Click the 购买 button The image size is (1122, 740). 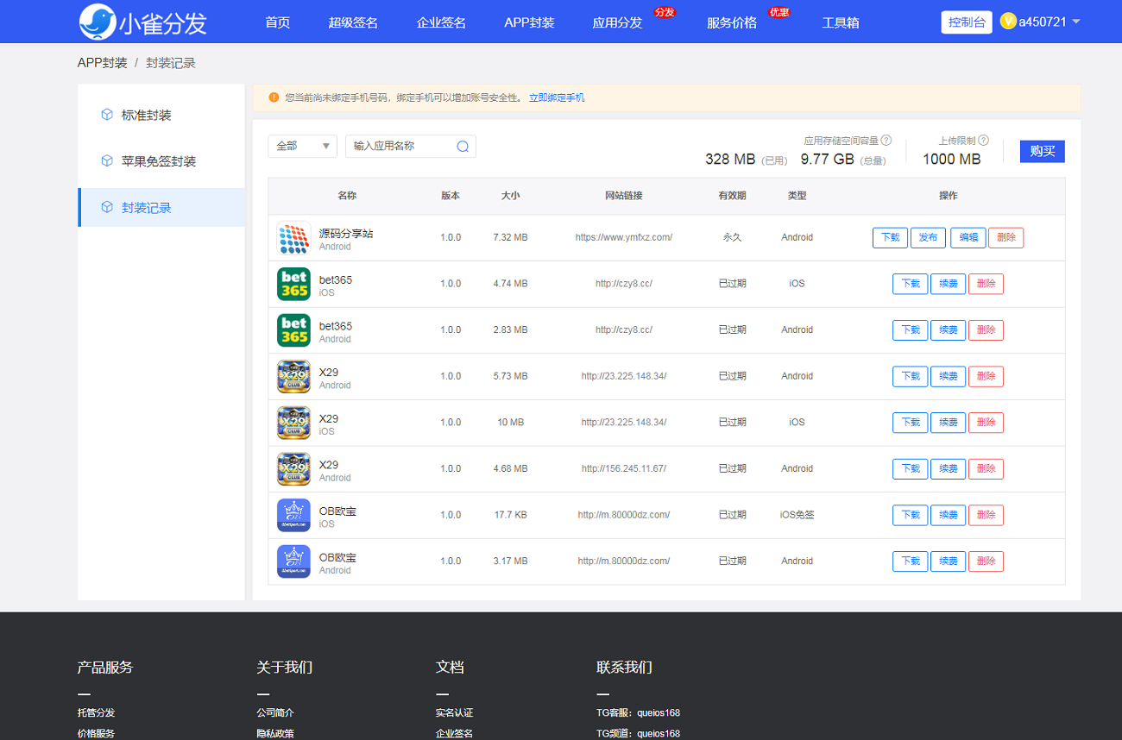[x=1042, y=151]
